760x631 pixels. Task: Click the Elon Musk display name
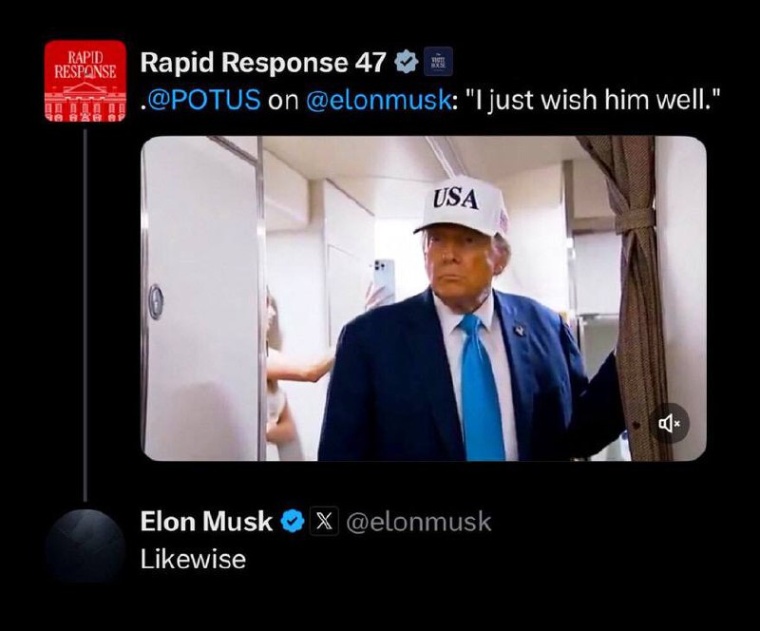(x=206, y=522)
